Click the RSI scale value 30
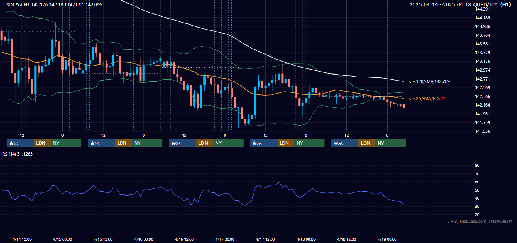Viewport: 517px width, 243px height. pos(477,207)
